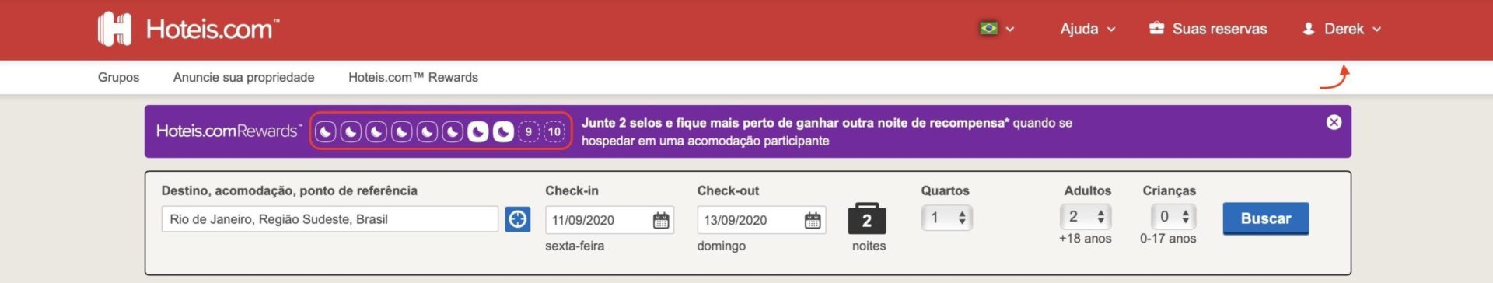Image resolution: width=1493 pixels, height=283 pixels.
Task: Select the stamp numbered 10
Action: [554, 131]
